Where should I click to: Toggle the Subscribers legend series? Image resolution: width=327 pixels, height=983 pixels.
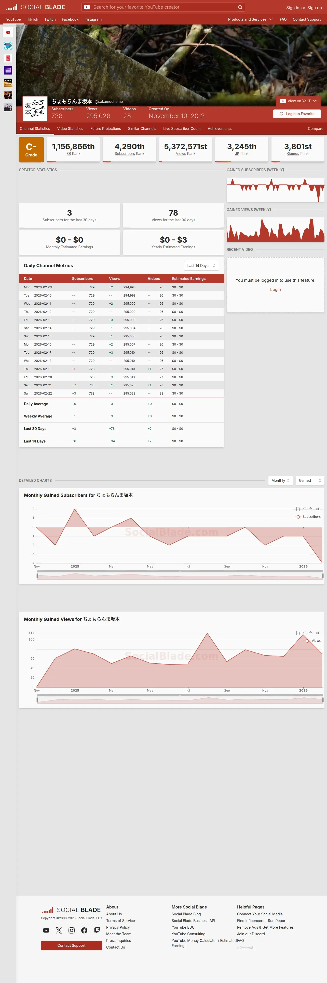tap(308, 517)
